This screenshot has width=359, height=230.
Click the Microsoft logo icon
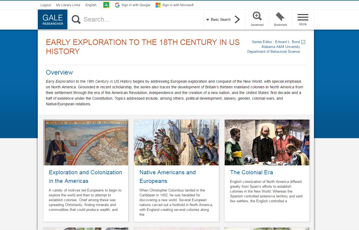158,5
